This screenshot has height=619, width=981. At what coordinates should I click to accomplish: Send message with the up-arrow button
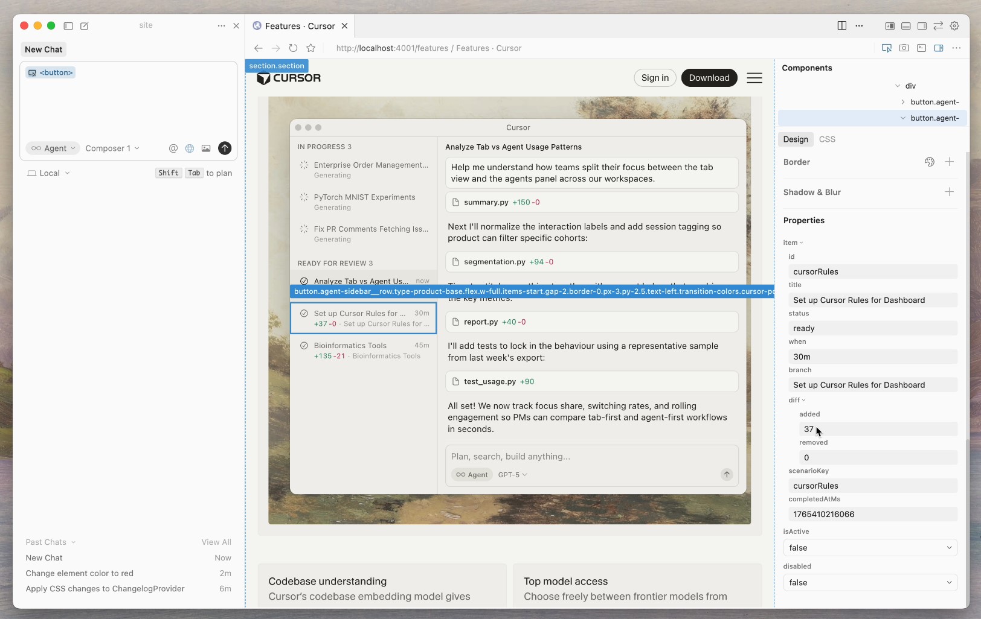(x=225, y=148)
